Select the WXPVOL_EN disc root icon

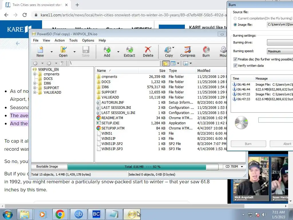pos(35,69)
